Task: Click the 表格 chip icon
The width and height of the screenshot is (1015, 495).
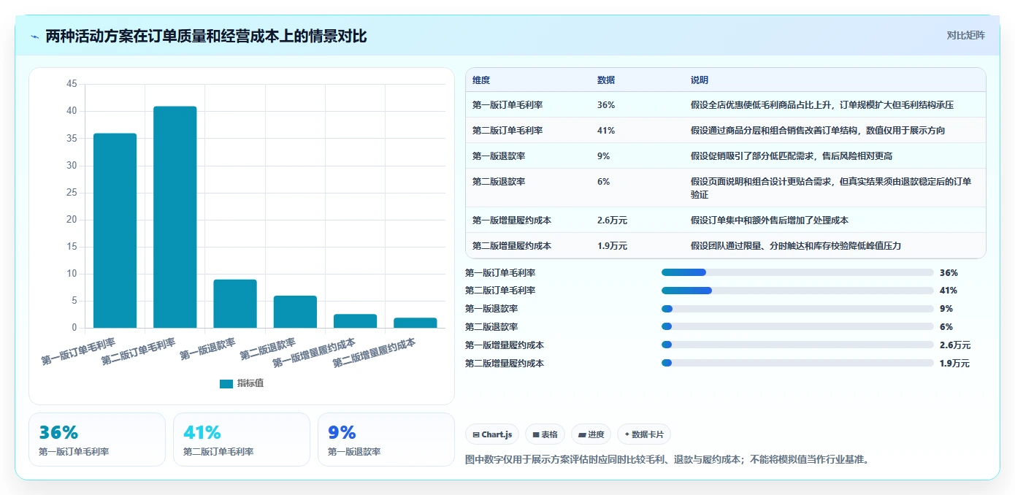Action: coord(536,434)
